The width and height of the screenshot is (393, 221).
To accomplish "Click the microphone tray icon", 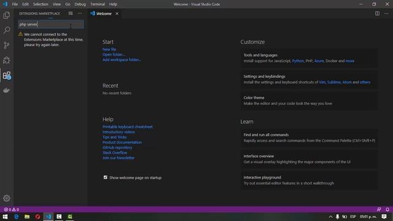I will coord(338,217).
